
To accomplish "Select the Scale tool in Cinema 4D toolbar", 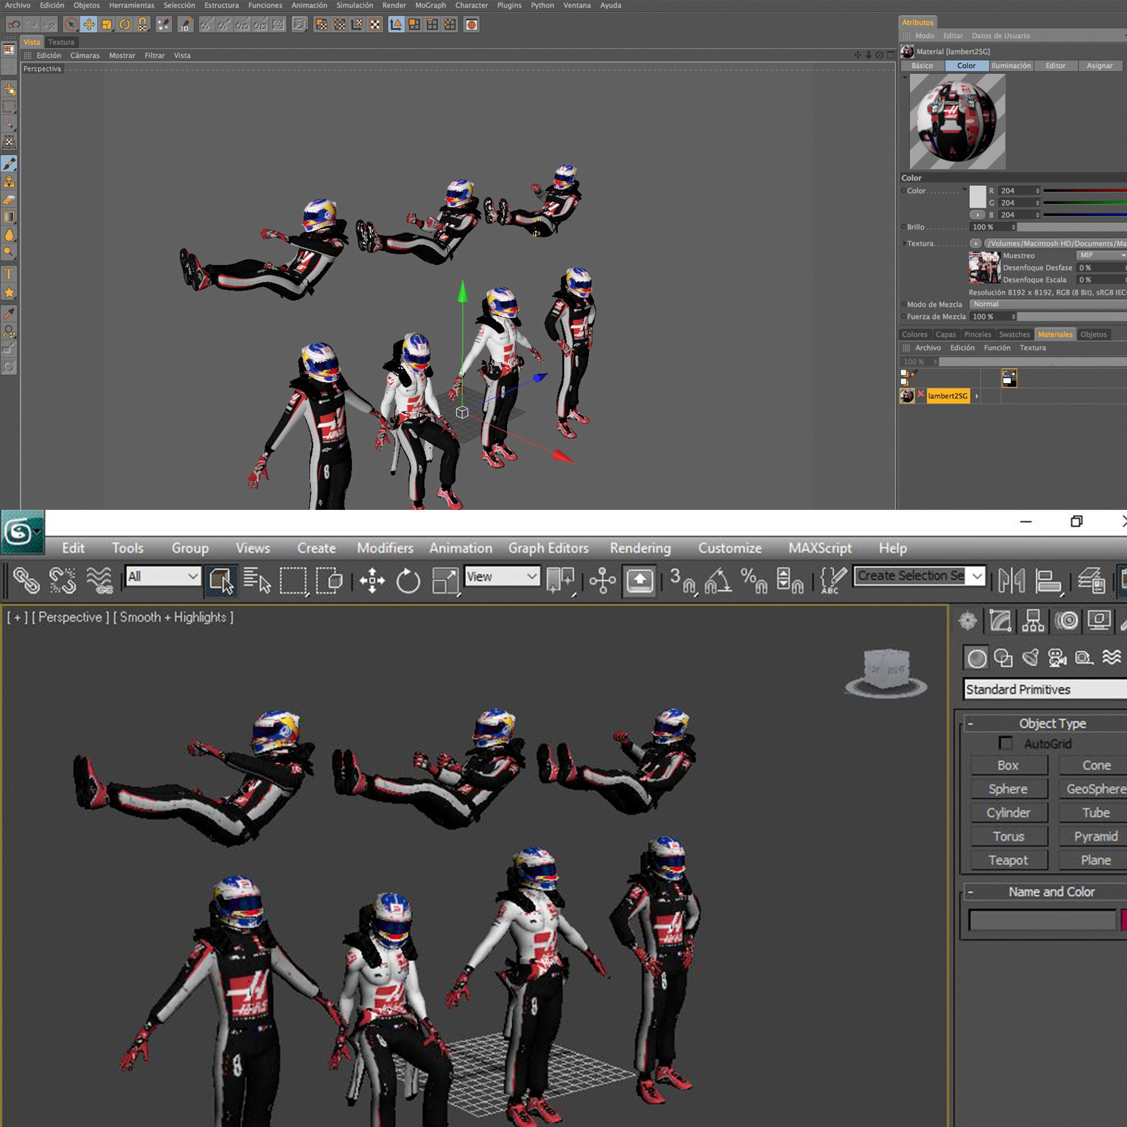I will pos(107,24).
